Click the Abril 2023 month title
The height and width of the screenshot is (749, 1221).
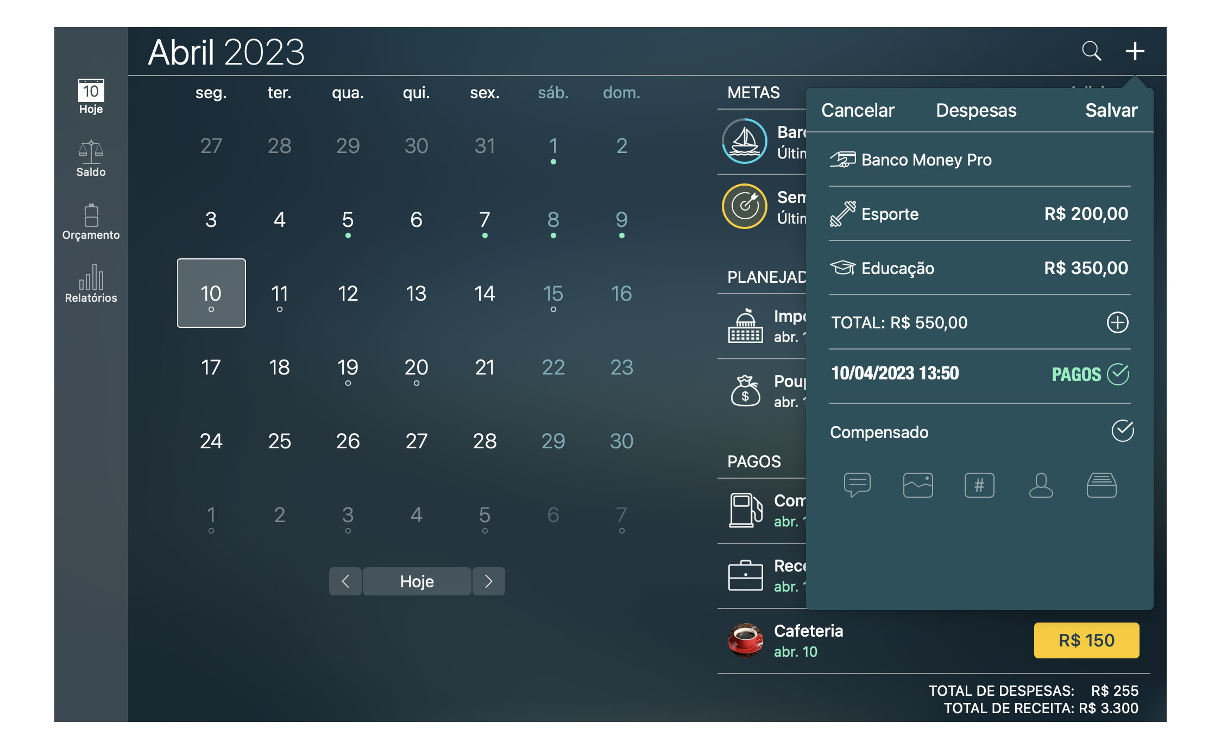226,52
